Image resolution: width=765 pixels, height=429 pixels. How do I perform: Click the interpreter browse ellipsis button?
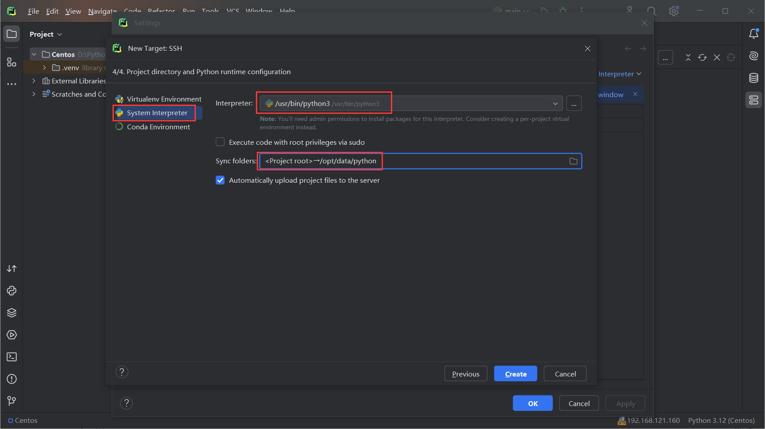(574, 104)
